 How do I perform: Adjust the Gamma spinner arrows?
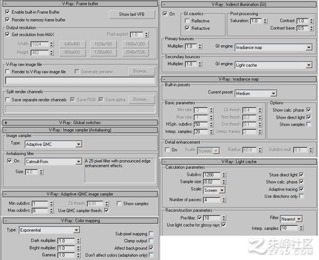(x=79, y=255)
